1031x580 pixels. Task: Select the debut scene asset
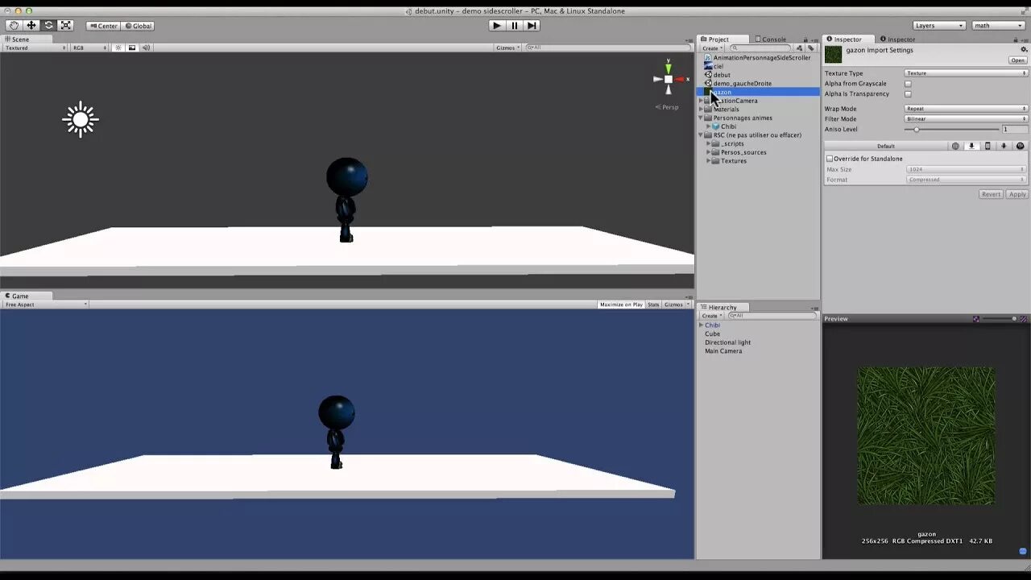718,75
